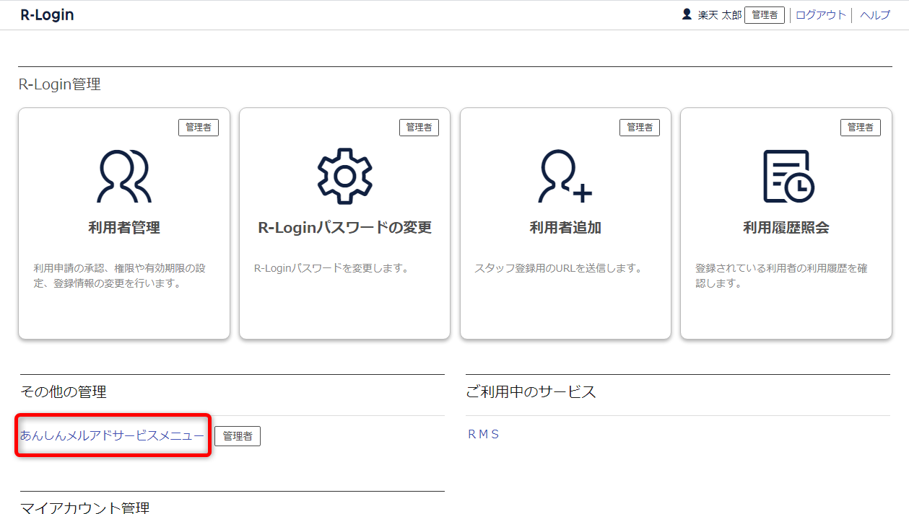
Task: Log out via the ログアウト link
Action: coord(820,15)
